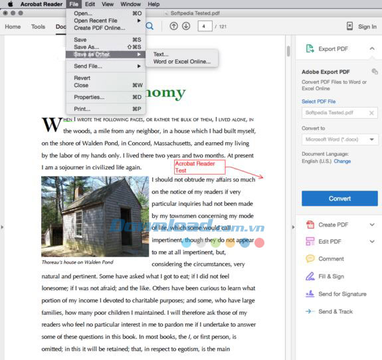Click the Export PDF icon
This screenshot has width=382, height=360.
[x=310, y=48]
